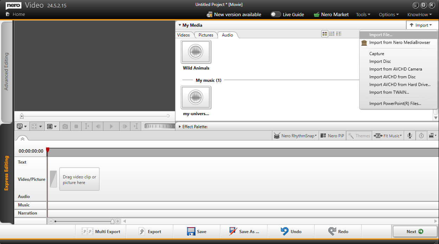Choose Import from TWAIN...

(399, 92)
